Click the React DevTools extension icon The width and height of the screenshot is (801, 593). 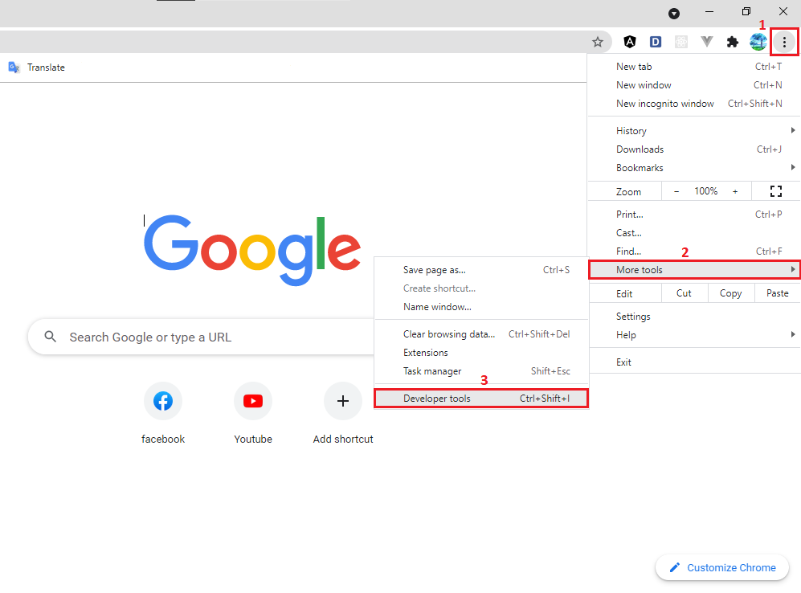[x=681, y=42]
